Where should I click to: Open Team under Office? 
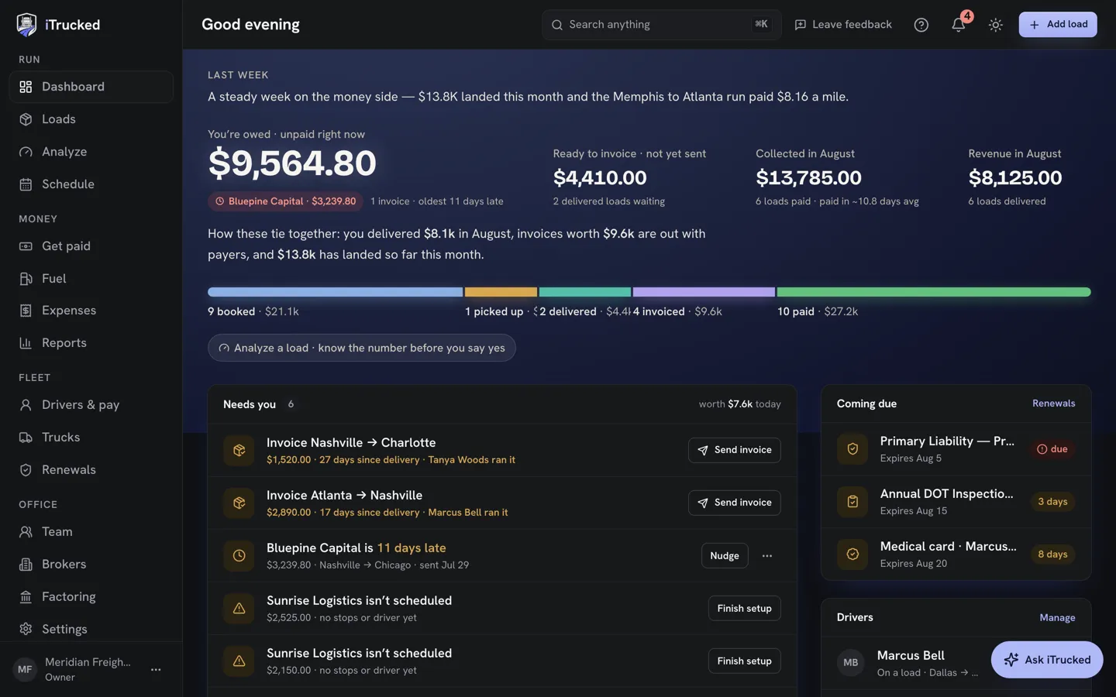pos(91,532)
